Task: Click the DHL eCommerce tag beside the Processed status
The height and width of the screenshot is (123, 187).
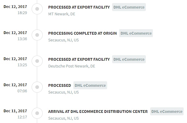Action: pos(90,85)
